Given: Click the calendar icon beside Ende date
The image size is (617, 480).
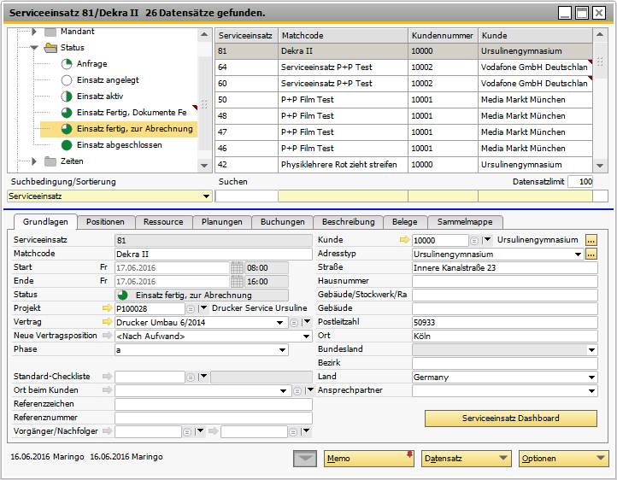Looking at the screenshot, I should coord(237,281).
